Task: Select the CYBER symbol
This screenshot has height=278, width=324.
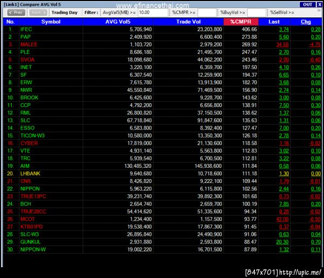Action: point(29,143)
